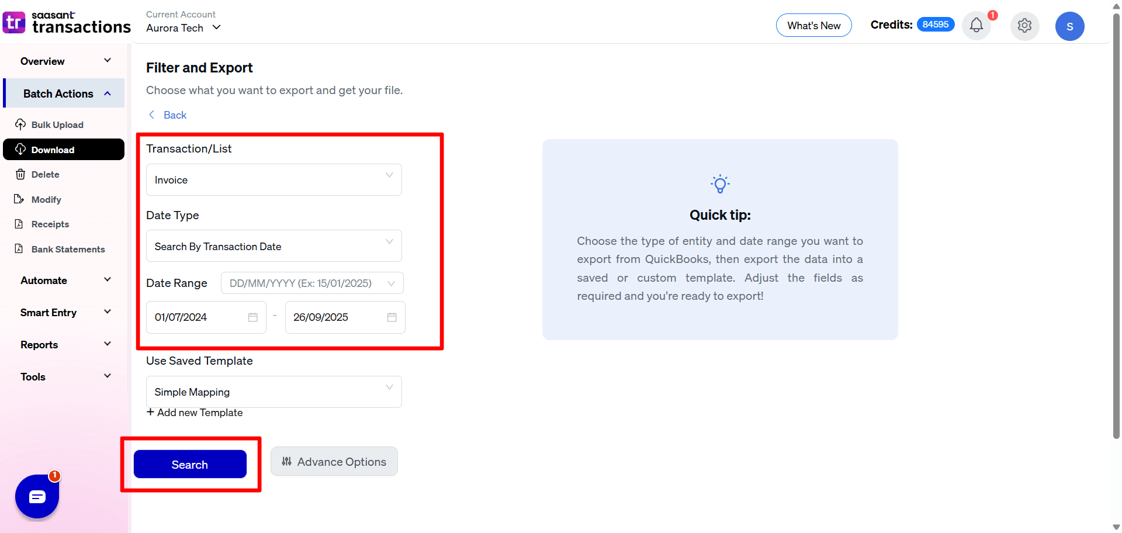Select Delete menu item
The width and height of the screenshot is (1122, 533).
coord(64,174)
